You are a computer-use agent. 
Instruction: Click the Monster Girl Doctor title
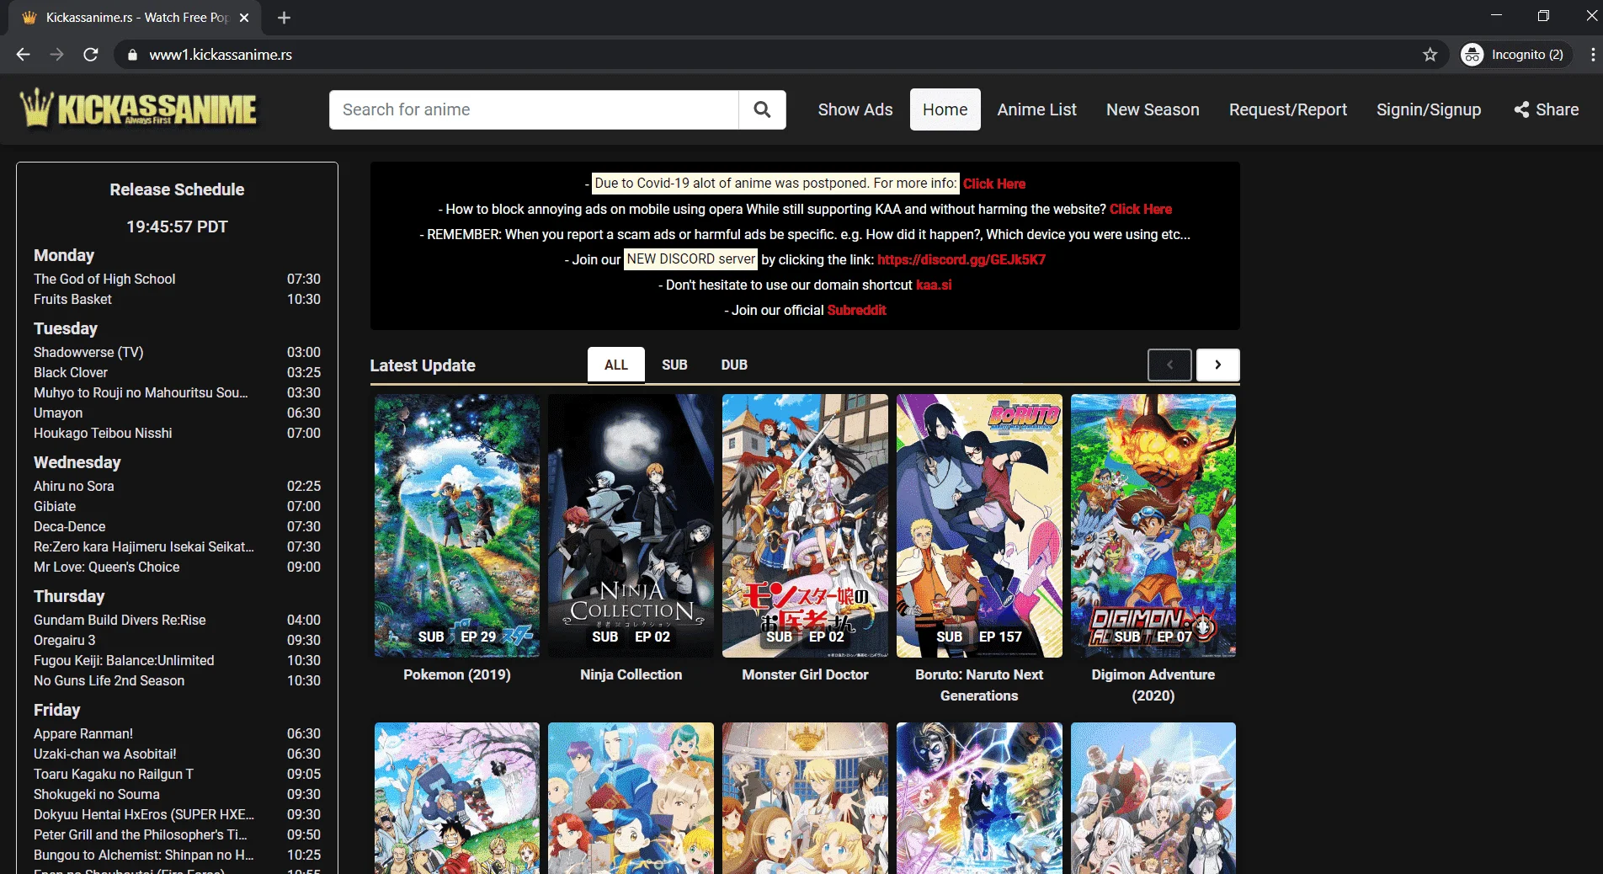[805, 674]
